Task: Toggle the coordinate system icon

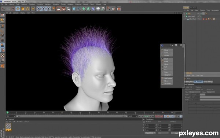Action: (x=53, y=9)
